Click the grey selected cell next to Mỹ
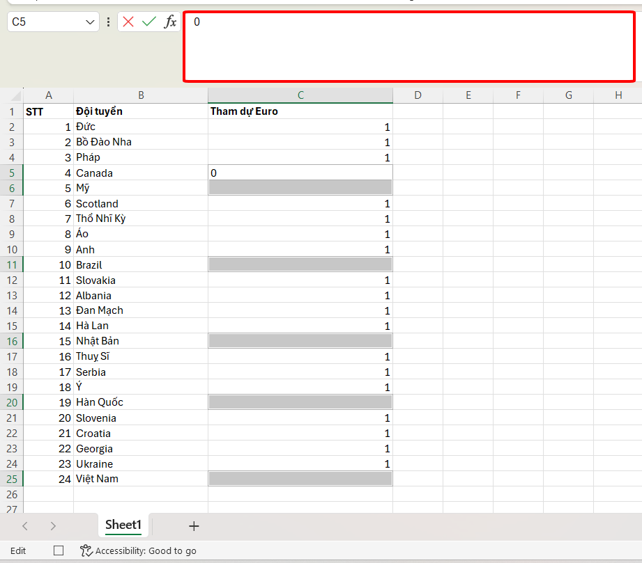The width and height of the screenshot is (642, 563). pos(300,188)
